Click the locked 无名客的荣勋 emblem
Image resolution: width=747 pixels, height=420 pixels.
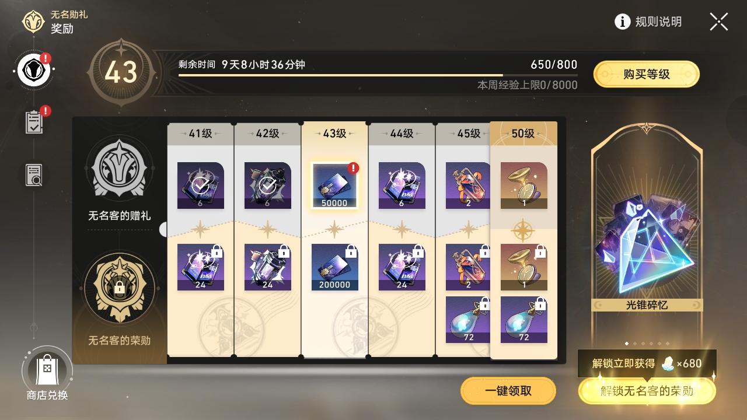pos(119,288)
